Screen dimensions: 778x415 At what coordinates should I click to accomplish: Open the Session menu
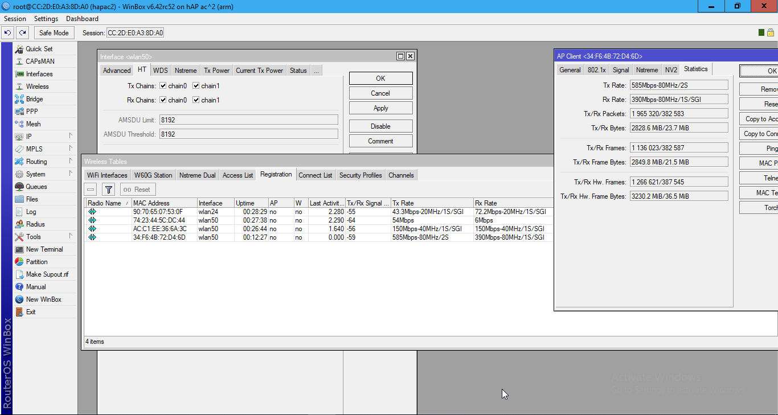coord(15,19)
